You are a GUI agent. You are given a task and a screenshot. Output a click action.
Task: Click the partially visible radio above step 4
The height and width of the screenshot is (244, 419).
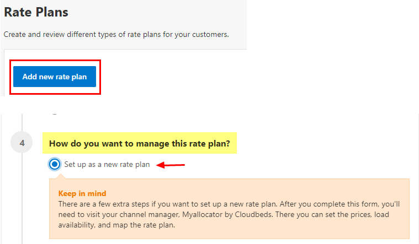54,113
